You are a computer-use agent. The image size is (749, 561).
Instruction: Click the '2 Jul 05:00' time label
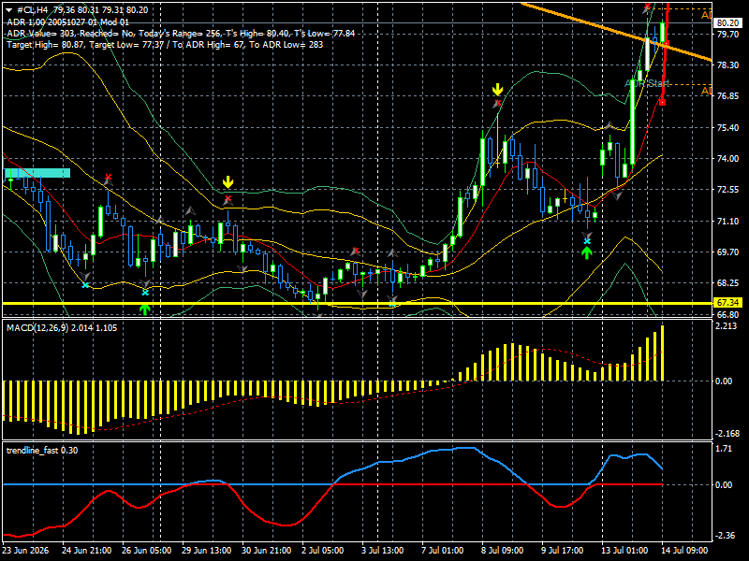[x=323, y=551]
